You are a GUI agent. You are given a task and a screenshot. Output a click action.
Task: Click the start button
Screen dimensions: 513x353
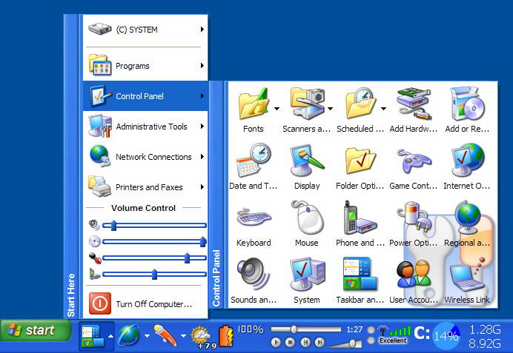point(36,330)
